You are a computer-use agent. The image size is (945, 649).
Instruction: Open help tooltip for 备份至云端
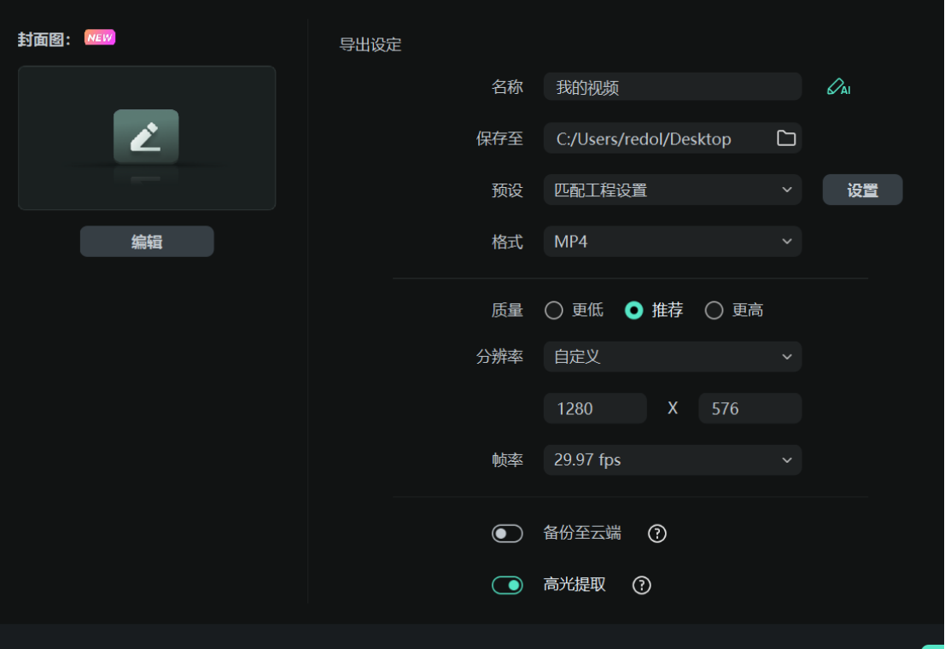658,533
